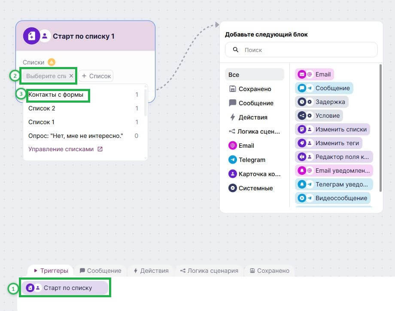Image resolution: width=395 pixels, height=311 pixels.
Task: Switch to the Триггеры tab
Action: click(51, 271)
